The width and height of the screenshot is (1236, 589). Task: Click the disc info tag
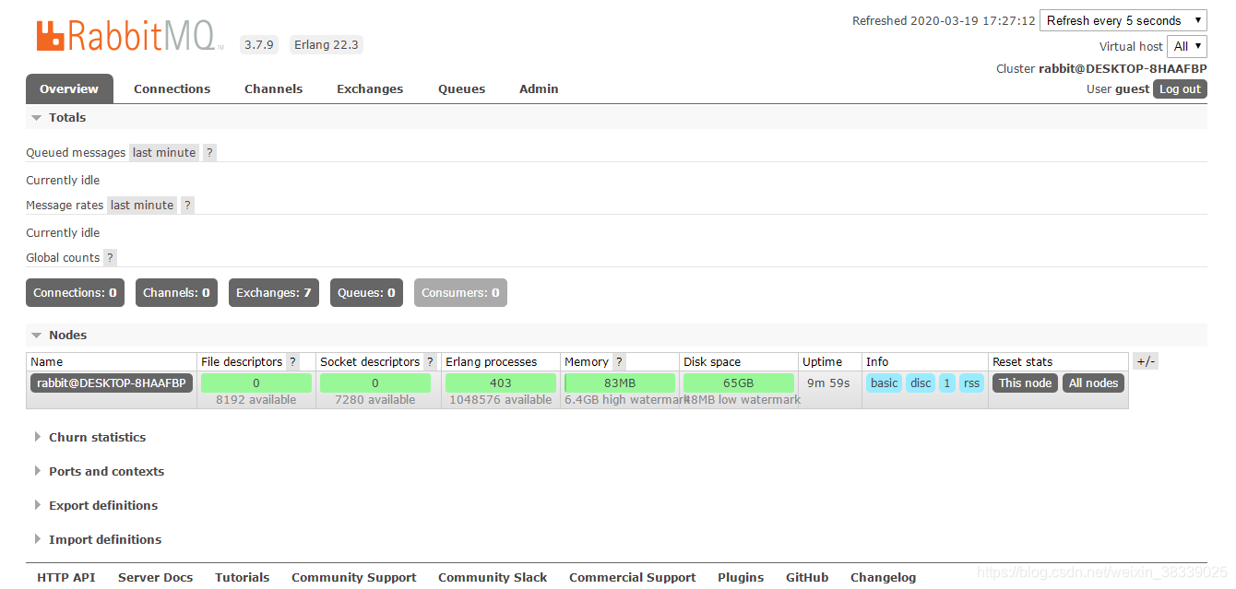(921, 383)
